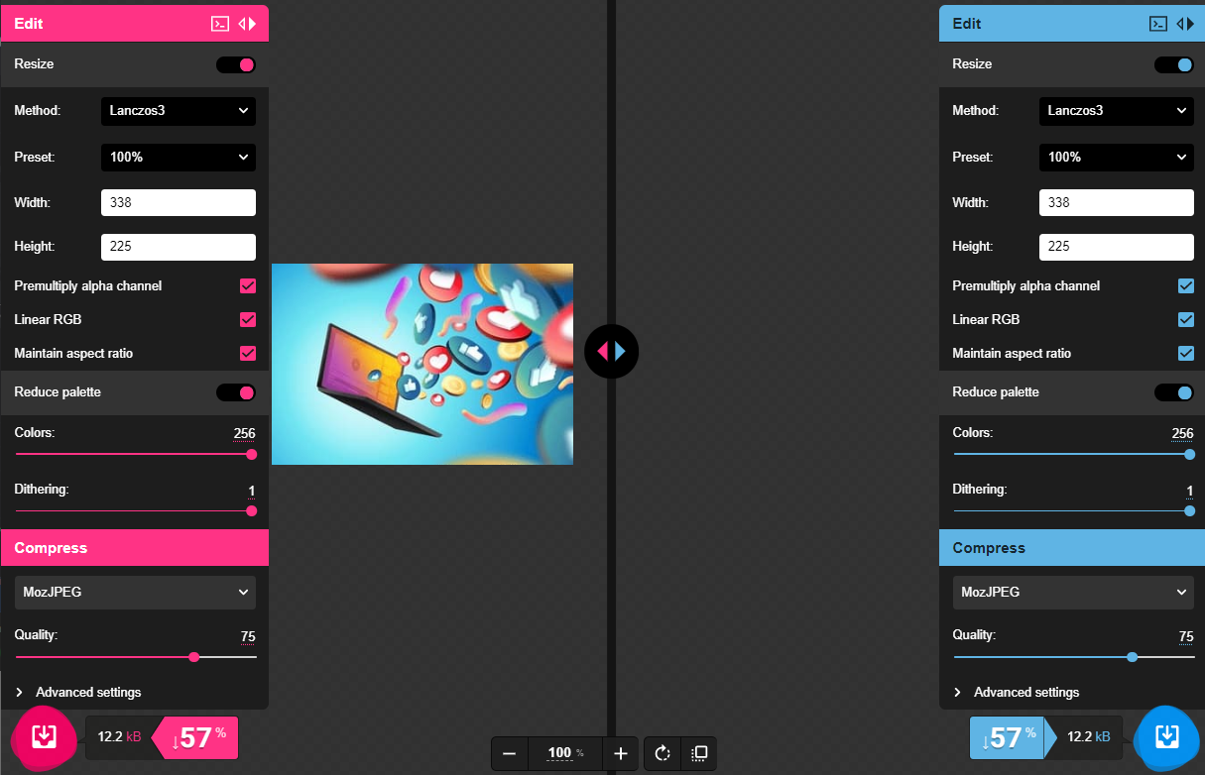This screenshot has width=1205, height=775.
Task: Zoom out with the minus button
Action: (x=510, y=753)
